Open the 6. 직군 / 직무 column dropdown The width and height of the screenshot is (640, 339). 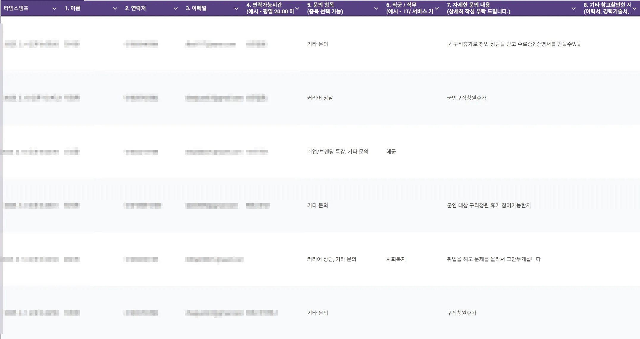coord(437,9)
